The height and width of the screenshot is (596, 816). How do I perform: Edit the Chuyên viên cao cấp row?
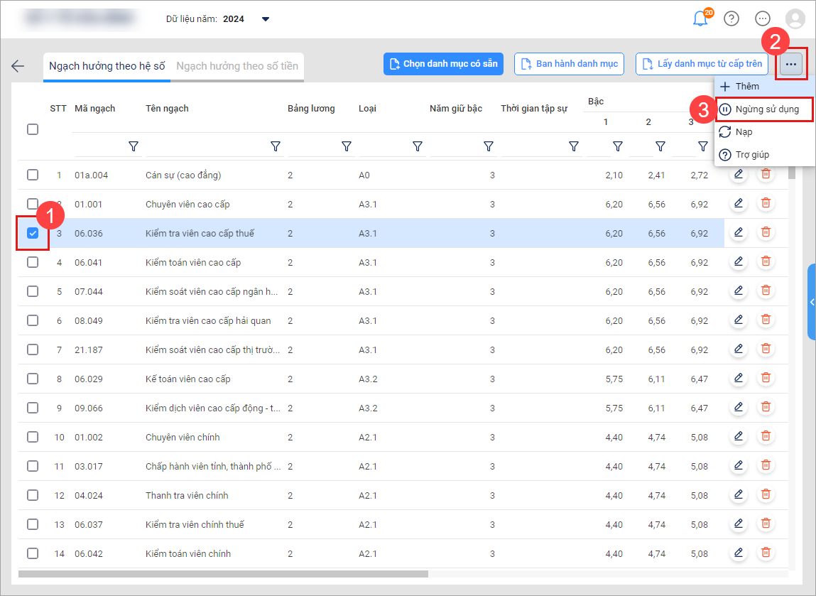click(x=739, y=204)
